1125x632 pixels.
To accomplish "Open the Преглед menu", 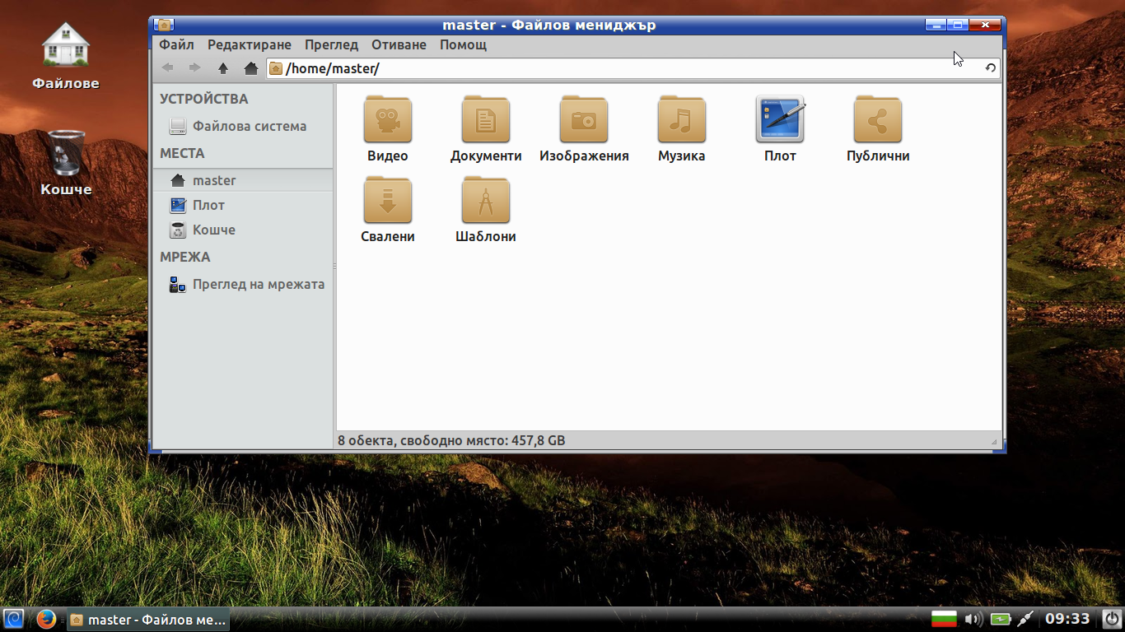I will tap(331, 44).
